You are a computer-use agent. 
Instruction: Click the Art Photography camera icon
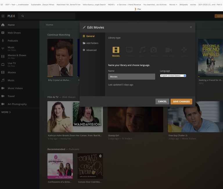pyautogui.click(x=3, y=104)
